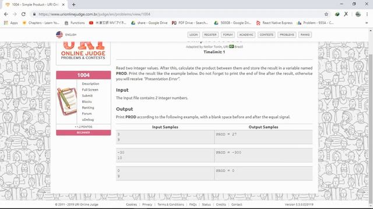Screen dimensions: 373x209
Task: Click the output sample 'PROD = -300'
Action: pyautogui.click(x=228, y=152)
